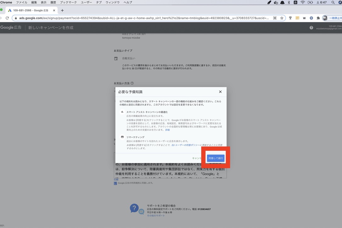Image resolution: width=342 pixels, height=228 pixels.
Task: Click the W extension icon
Action: click(304, 18)
